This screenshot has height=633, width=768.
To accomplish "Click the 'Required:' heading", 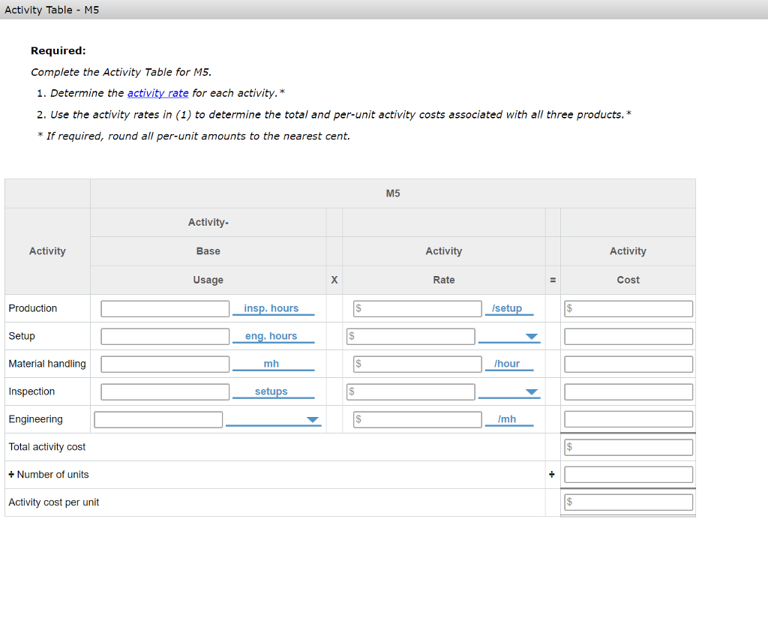I will tap(58, 51).
